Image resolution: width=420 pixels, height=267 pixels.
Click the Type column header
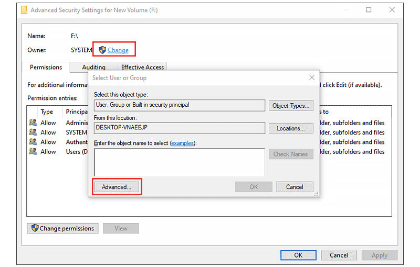point(47,112)
